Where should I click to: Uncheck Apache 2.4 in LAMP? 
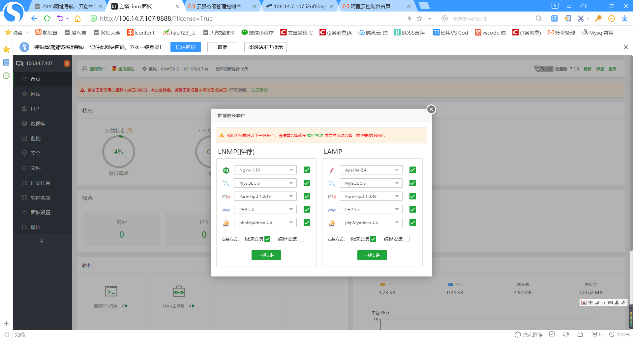413,170
